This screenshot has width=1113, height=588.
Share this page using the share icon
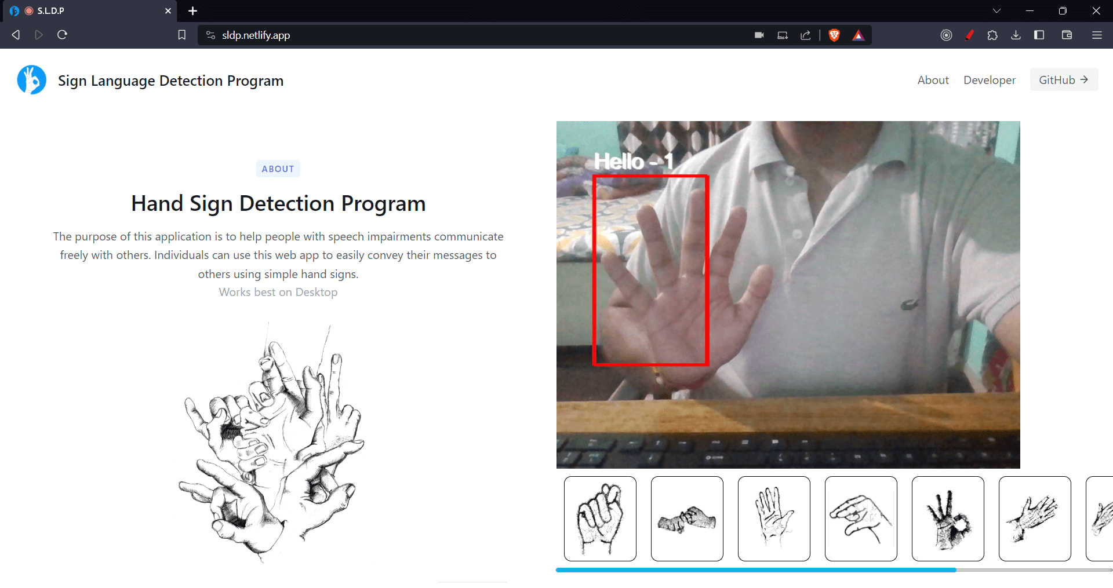tap(806, 35)
